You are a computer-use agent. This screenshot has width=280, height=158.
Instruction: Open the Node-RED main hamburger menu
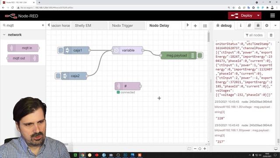pos(272,16)
